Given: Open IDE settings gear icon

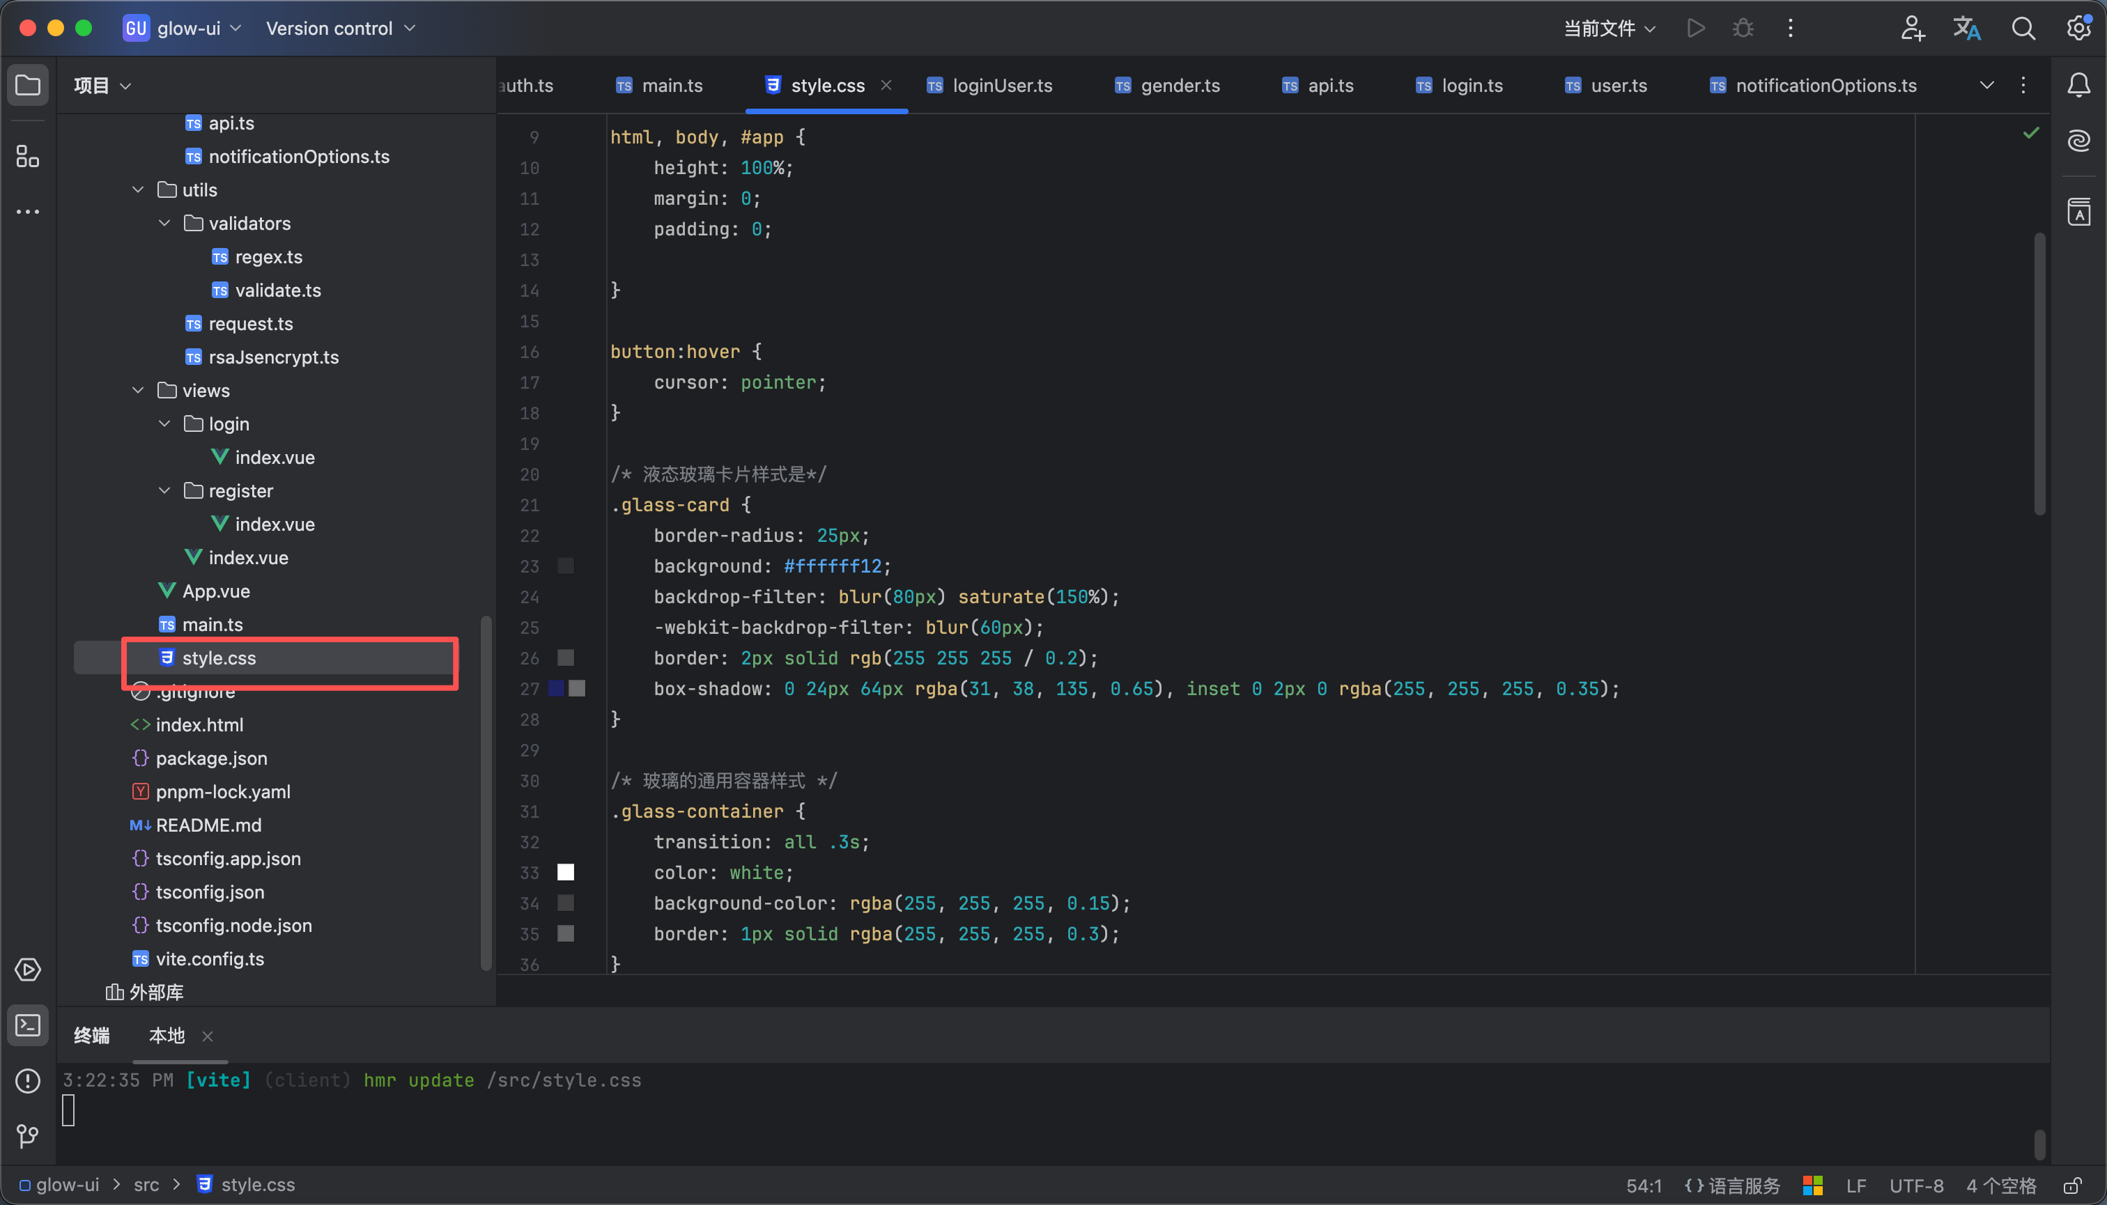Looking at the screenshot, I should [2079, 29].
